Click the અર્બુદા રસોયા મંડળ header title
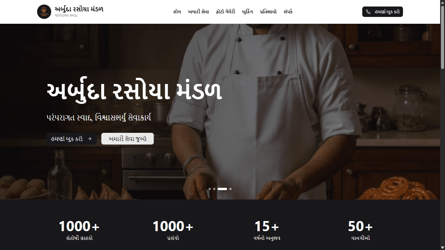Image resolution: width=445 pixels, height=250 pixels. tap(79, 9)
